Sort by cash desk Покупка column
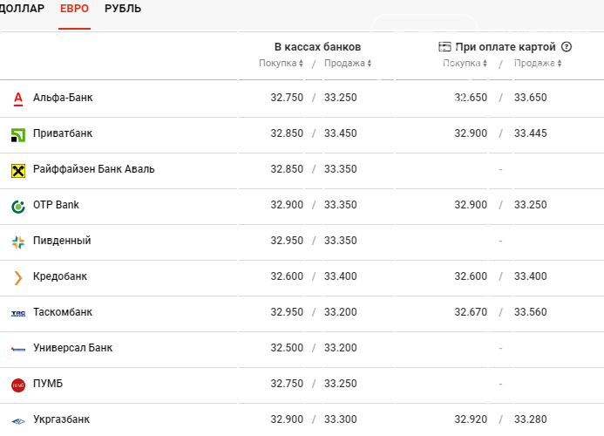Viewport: 604px width, 436px height. tap(281, 64)
